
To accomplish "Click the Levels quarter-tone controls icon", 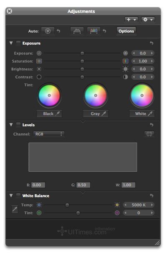I will click(149, 134).
